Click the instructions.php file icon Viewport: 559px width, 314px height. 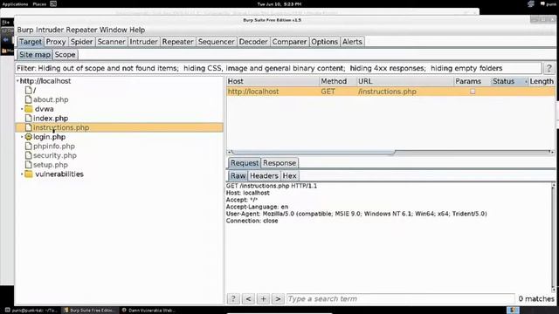point(28,127)
